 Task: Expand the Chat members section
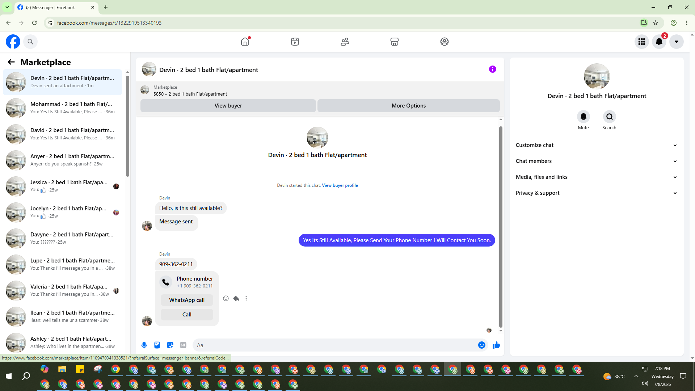pyautogui.click(x=597, y=161)
